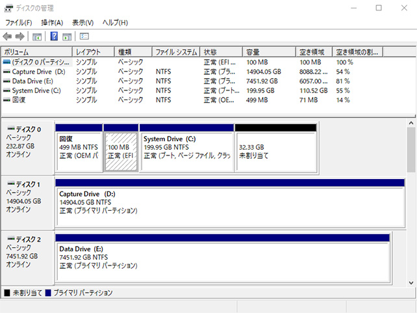
Task: Open the 操作(A) menu
Action: (x=52, y=23)
